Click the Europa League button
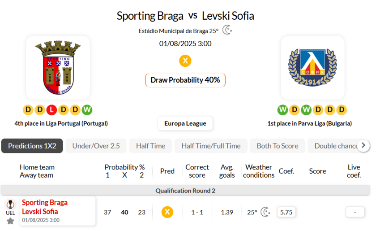This screenshot has width=376, height=231. coord(185,123)
